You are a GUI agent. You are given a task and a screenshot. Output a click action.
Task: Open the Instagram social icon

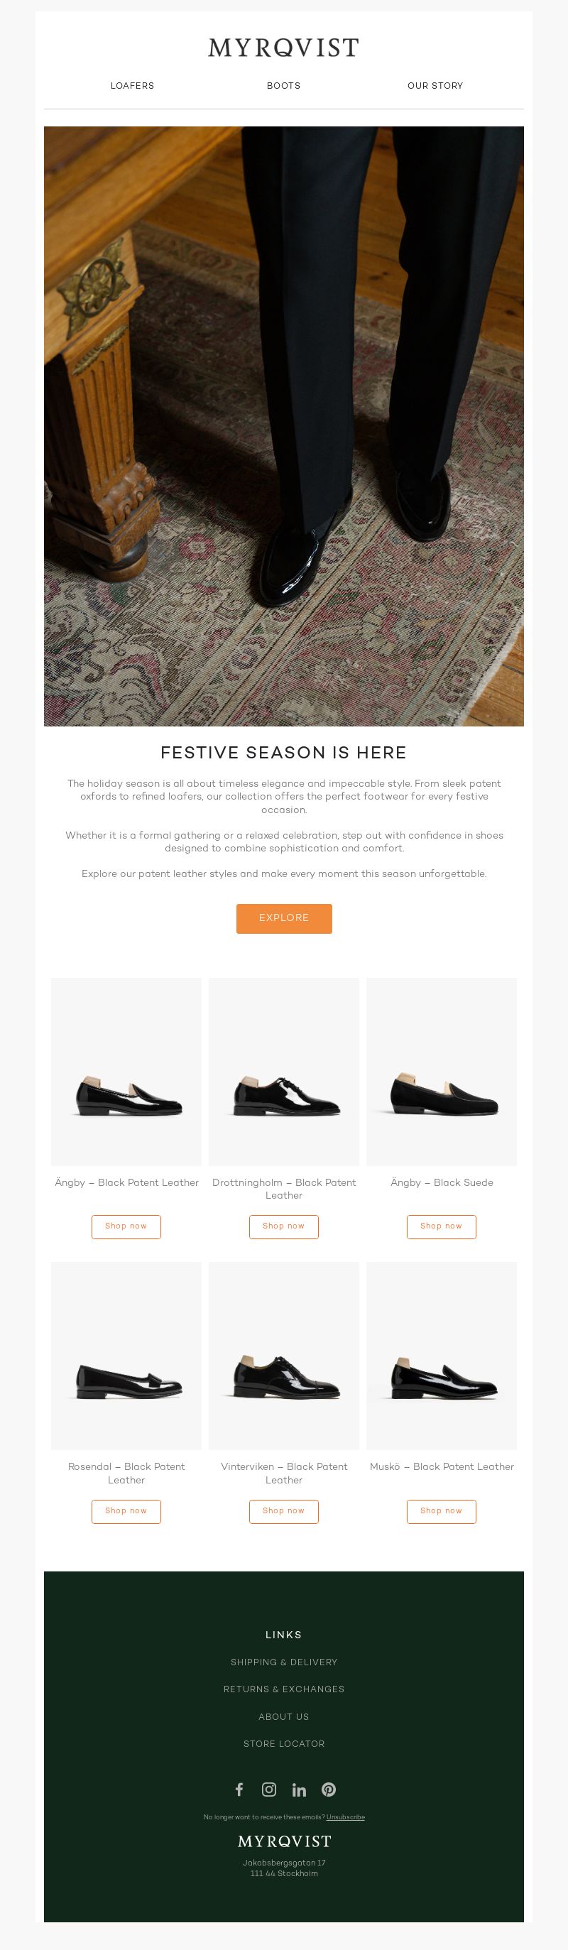tap(269, 1790)
